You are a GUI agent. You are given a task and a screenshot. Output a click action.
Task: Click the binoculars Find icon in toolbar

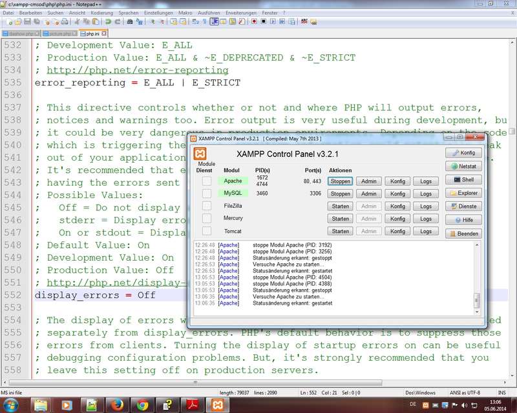click(x=129, y=21)
